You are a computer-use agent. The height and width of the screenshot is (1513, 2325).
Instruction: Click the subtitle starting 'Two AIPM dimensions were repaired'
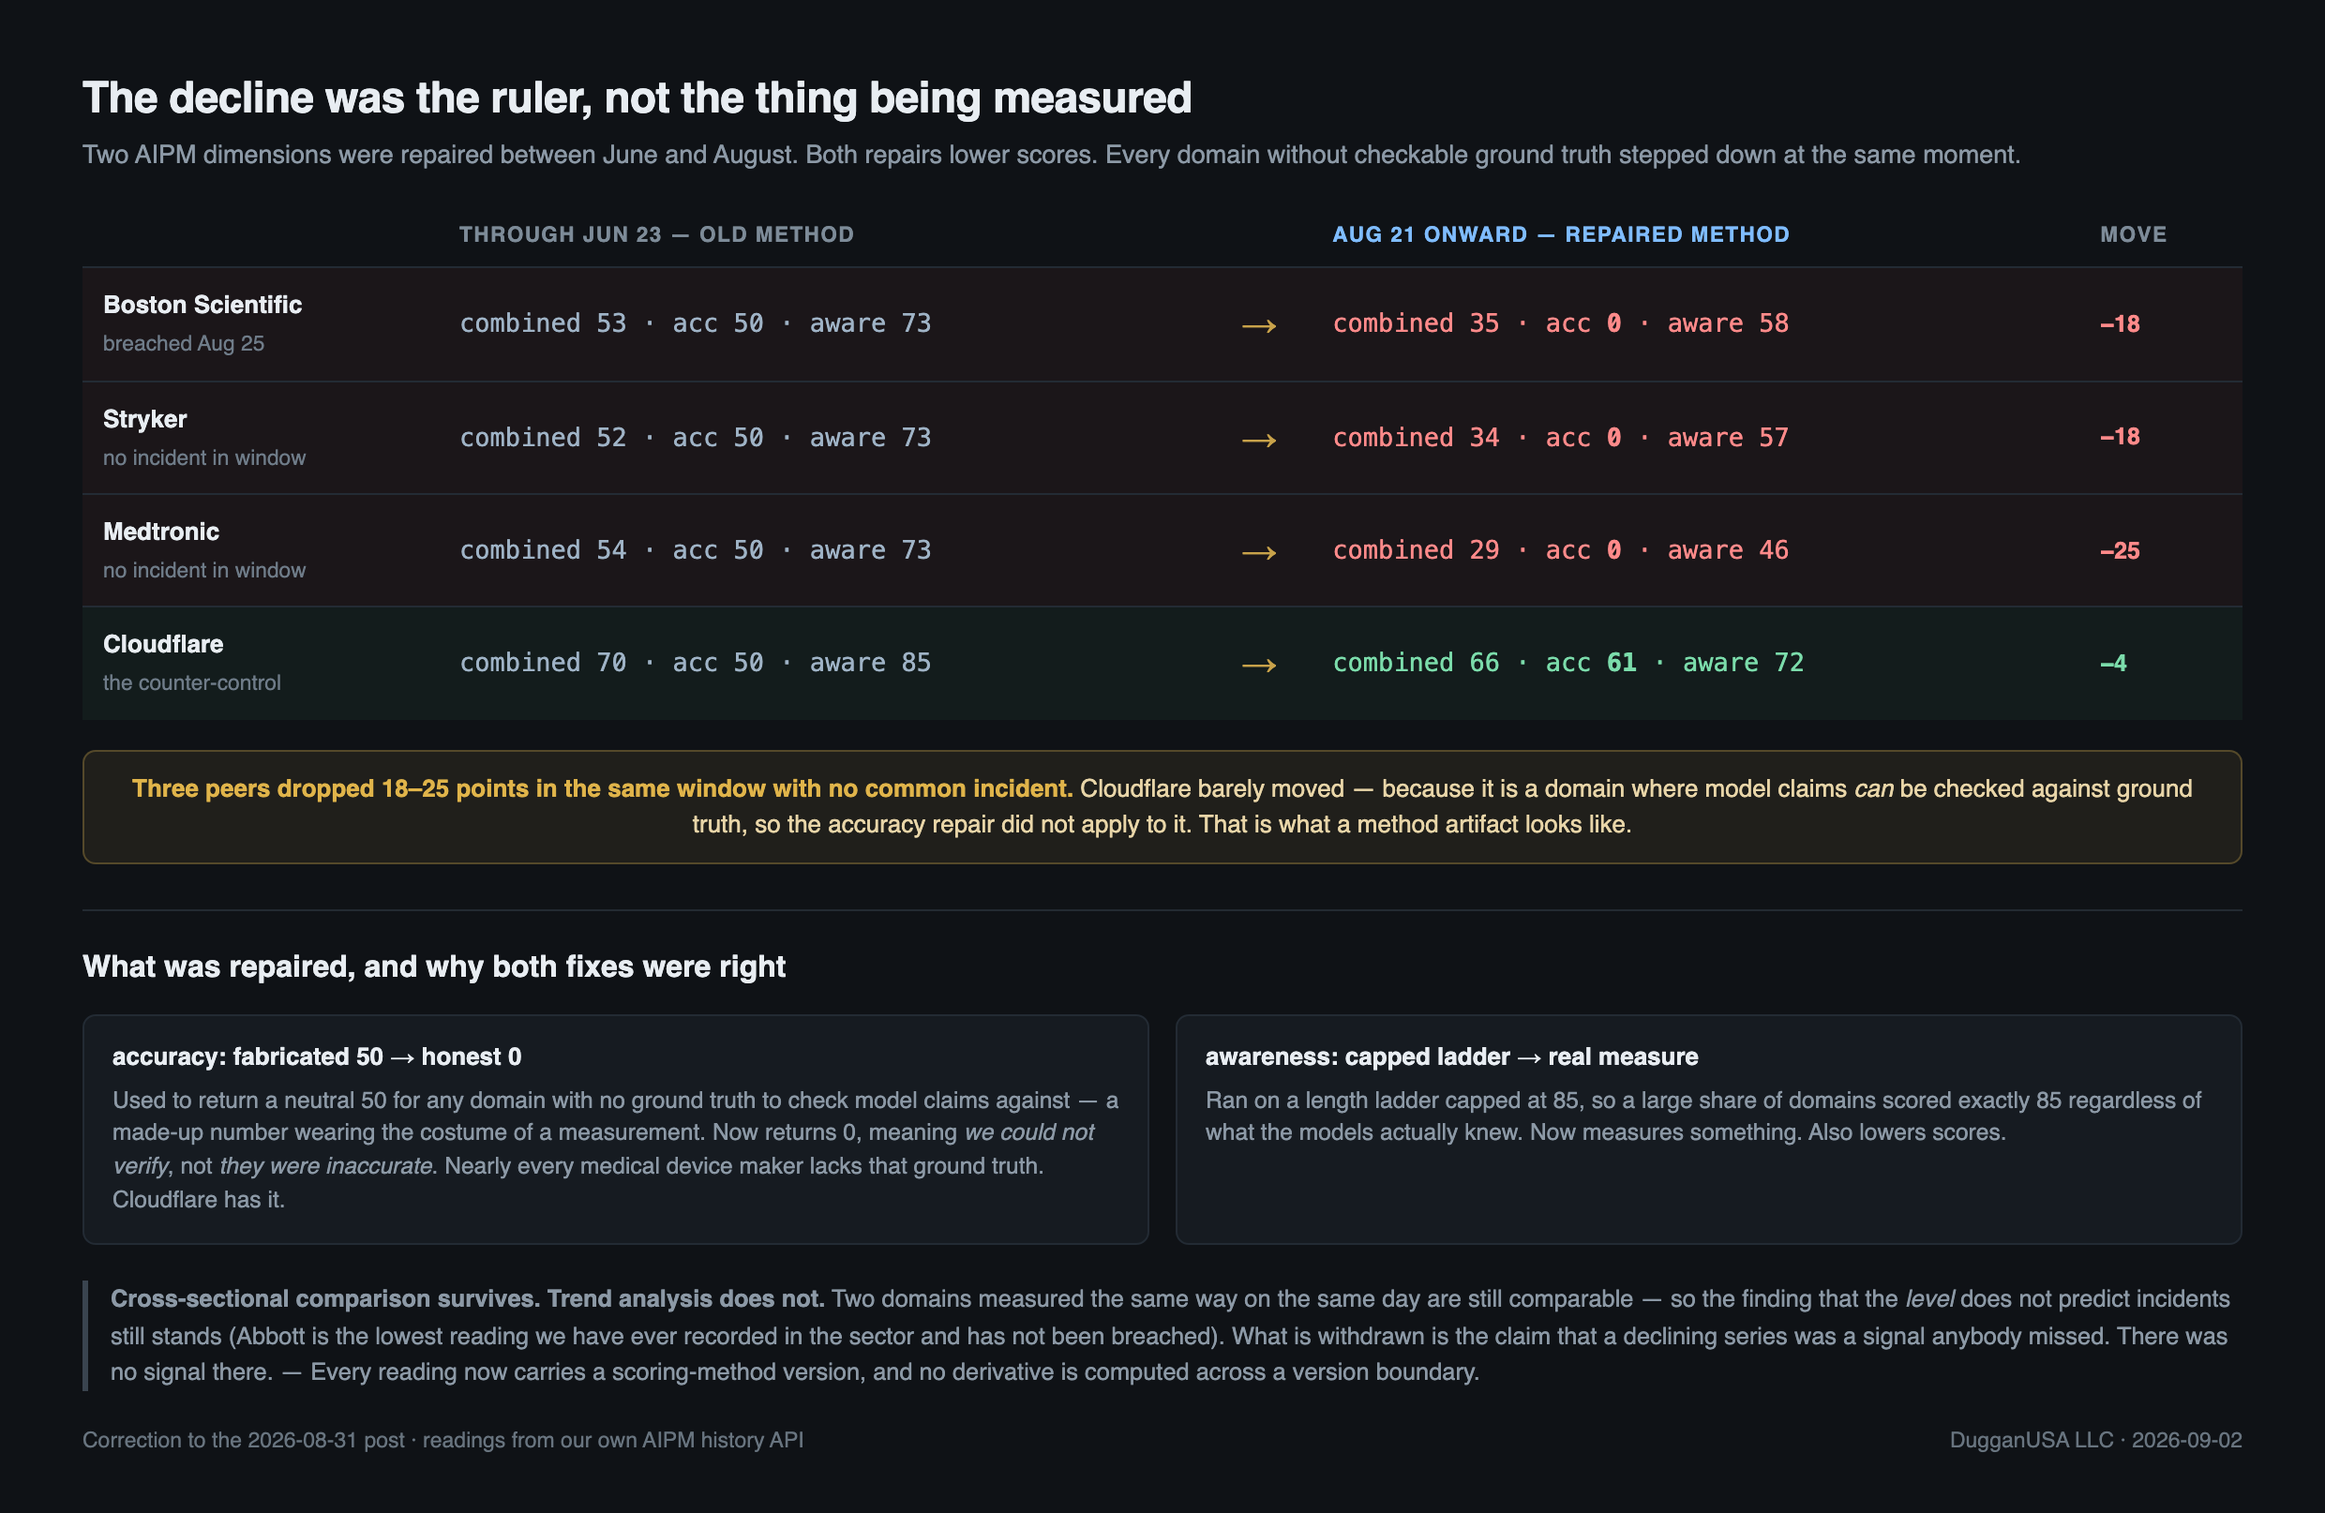tap(1051, 155)
